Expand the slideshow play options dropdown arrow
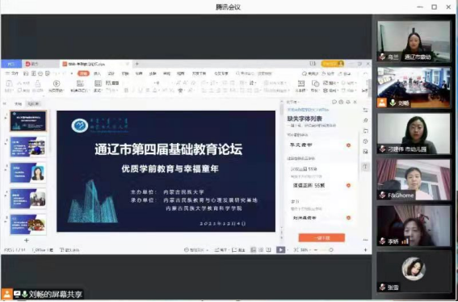Screen dimensions: 458x302 pos(288,250)
